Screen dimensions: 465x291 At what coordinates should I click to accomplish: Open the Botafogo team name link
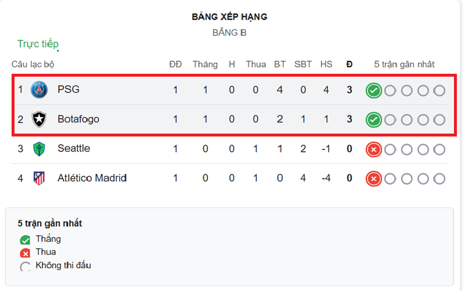pyautogui.click(x=78, y=119)
